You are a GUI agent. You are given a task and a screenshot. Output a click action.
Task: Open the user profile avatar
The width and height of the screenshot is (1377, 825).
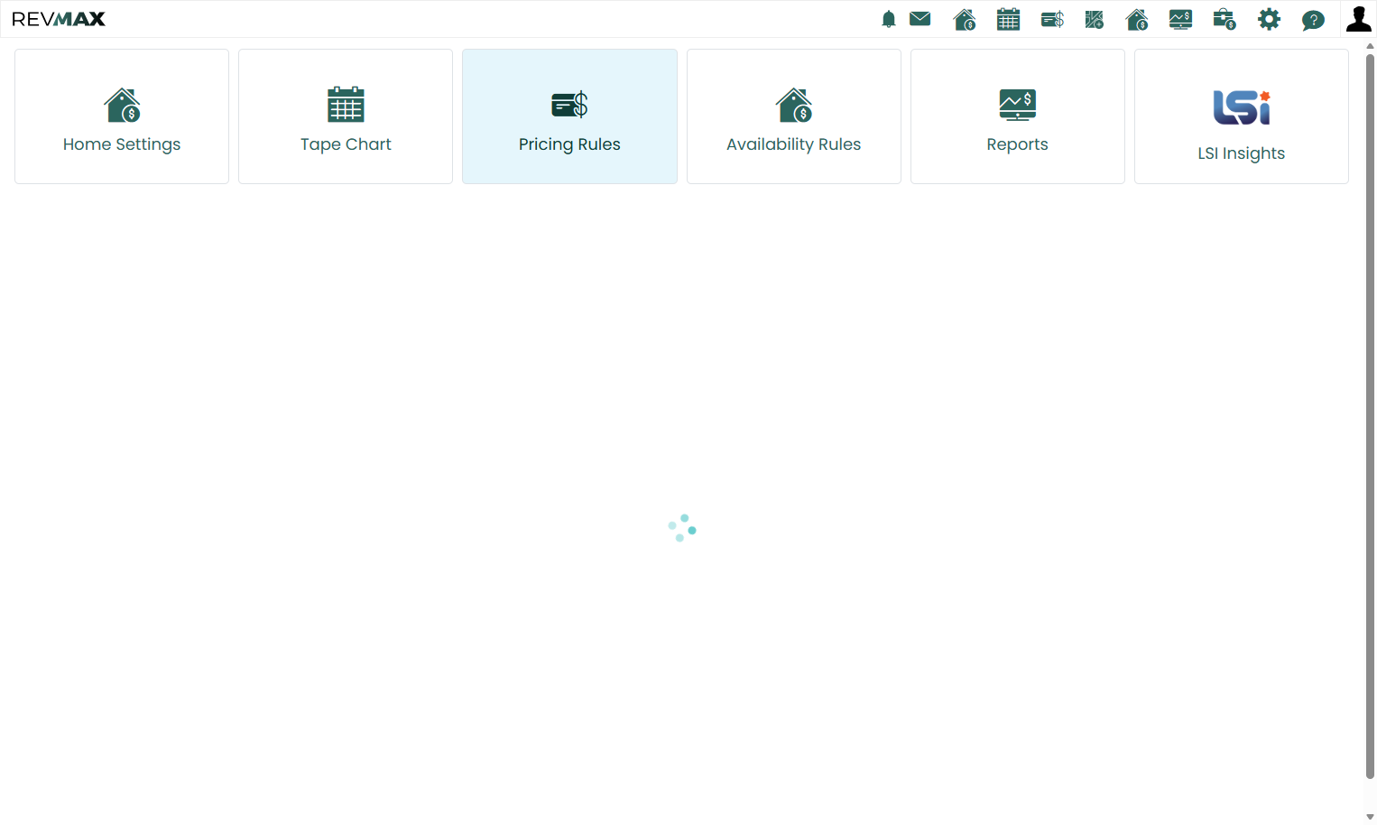coord(1359,19)
